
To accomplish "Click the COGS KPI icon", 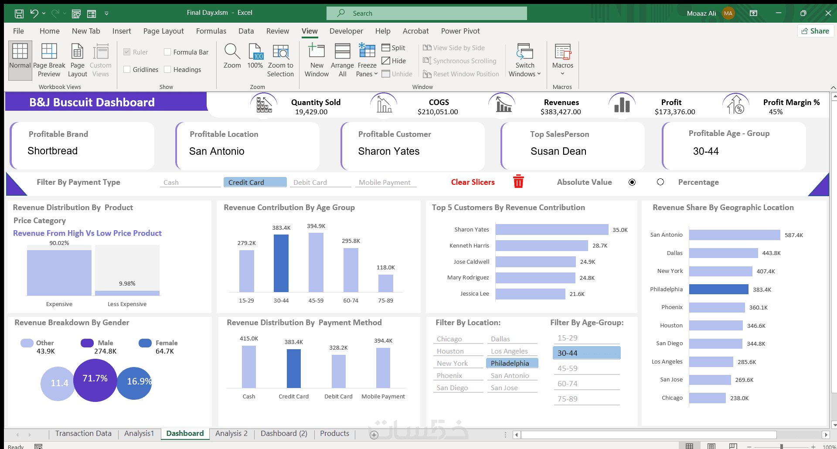I will coord(384,105).
